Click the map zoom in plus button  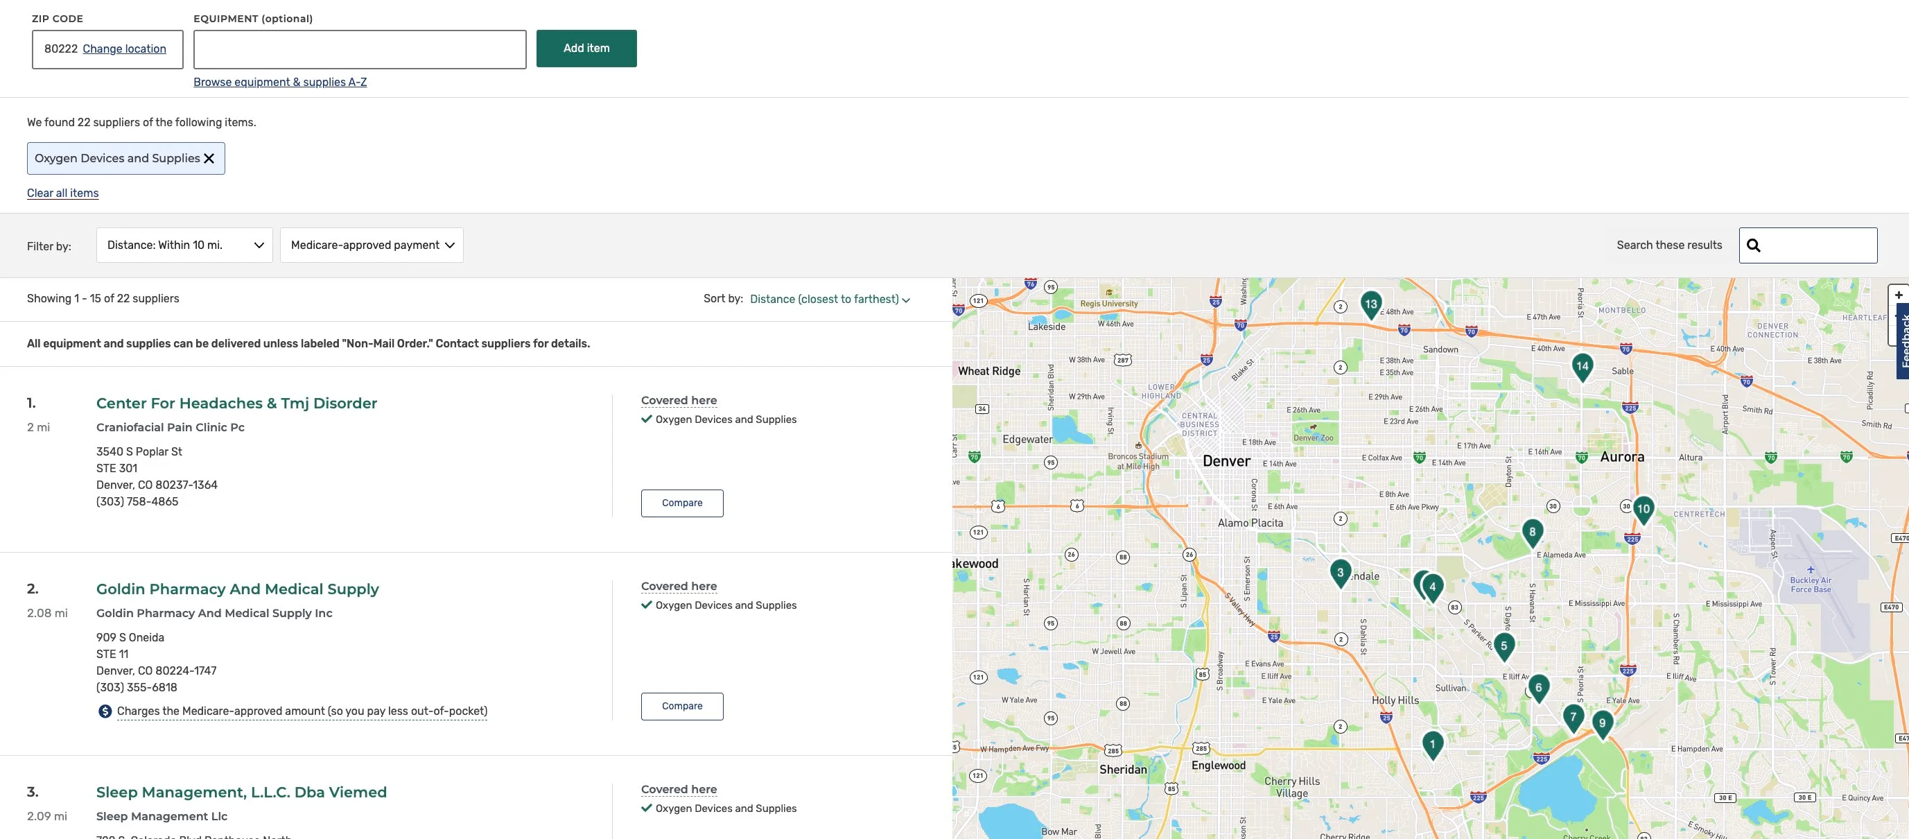(x=1899, y=295)
